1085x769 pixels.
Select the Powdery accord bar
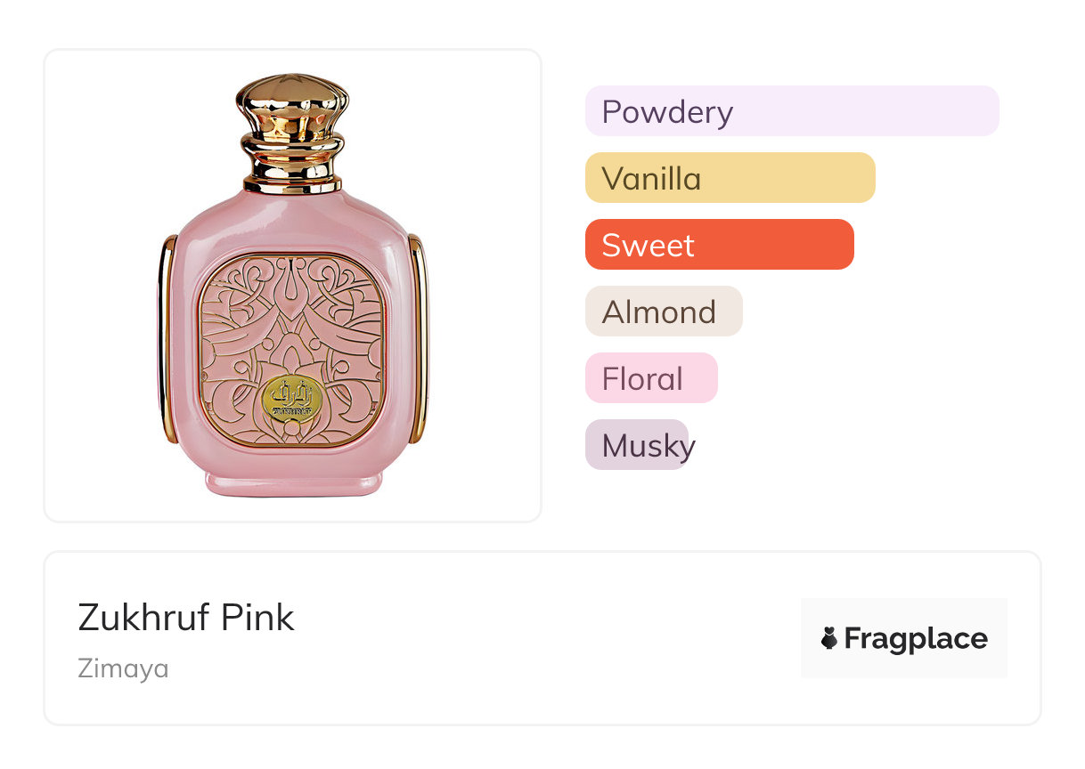coord(791,111)
